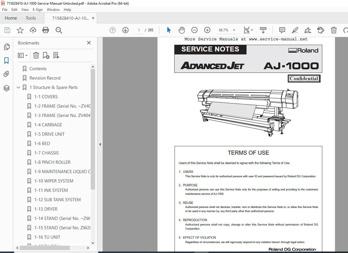Open the Revision Record bookmark
Screen dimensions: 348x253
pos(45,78)
